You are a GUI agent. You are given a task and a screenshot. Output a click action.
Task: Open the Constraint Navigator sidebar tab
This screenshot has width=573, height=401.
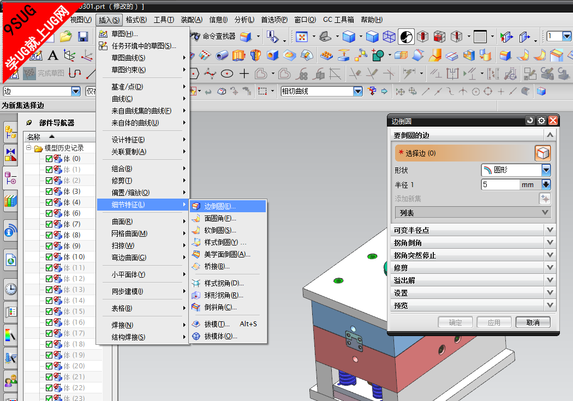pyautogui.click(x=10, y=155)
